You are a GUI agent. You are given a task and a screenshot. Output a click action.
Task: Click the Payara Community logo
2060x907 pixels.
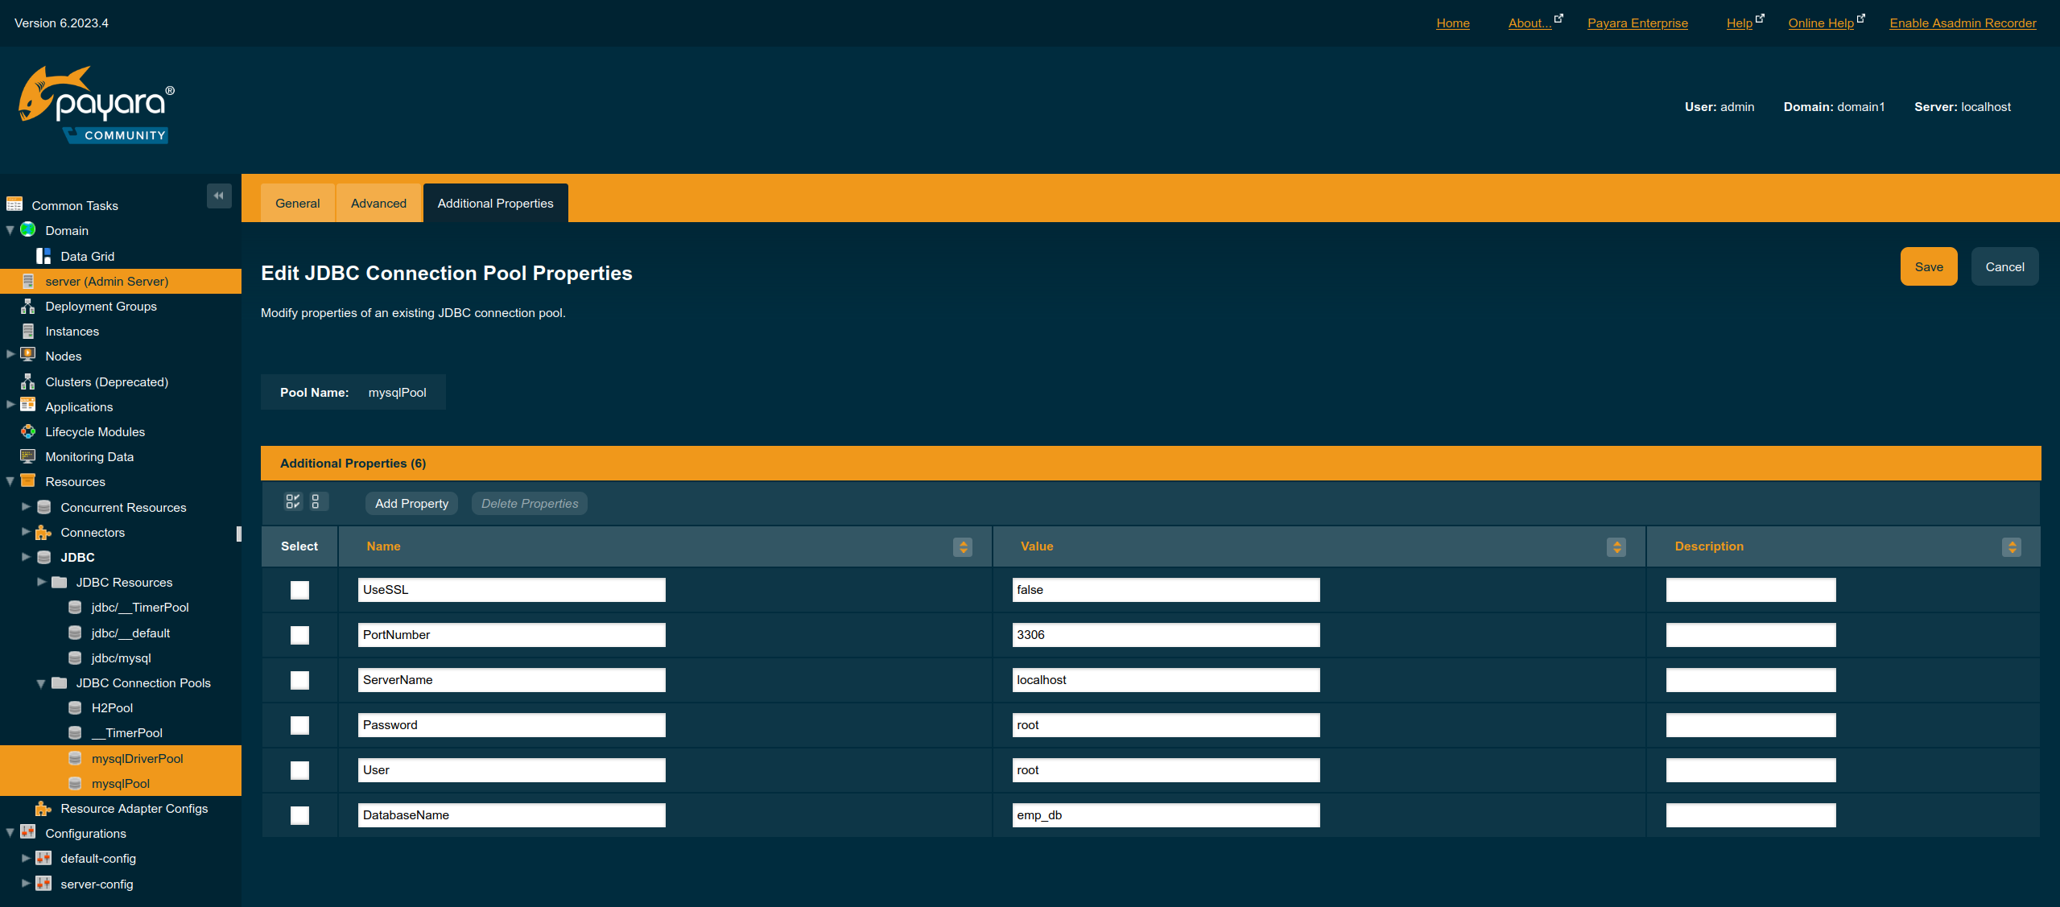coord(97,106)
